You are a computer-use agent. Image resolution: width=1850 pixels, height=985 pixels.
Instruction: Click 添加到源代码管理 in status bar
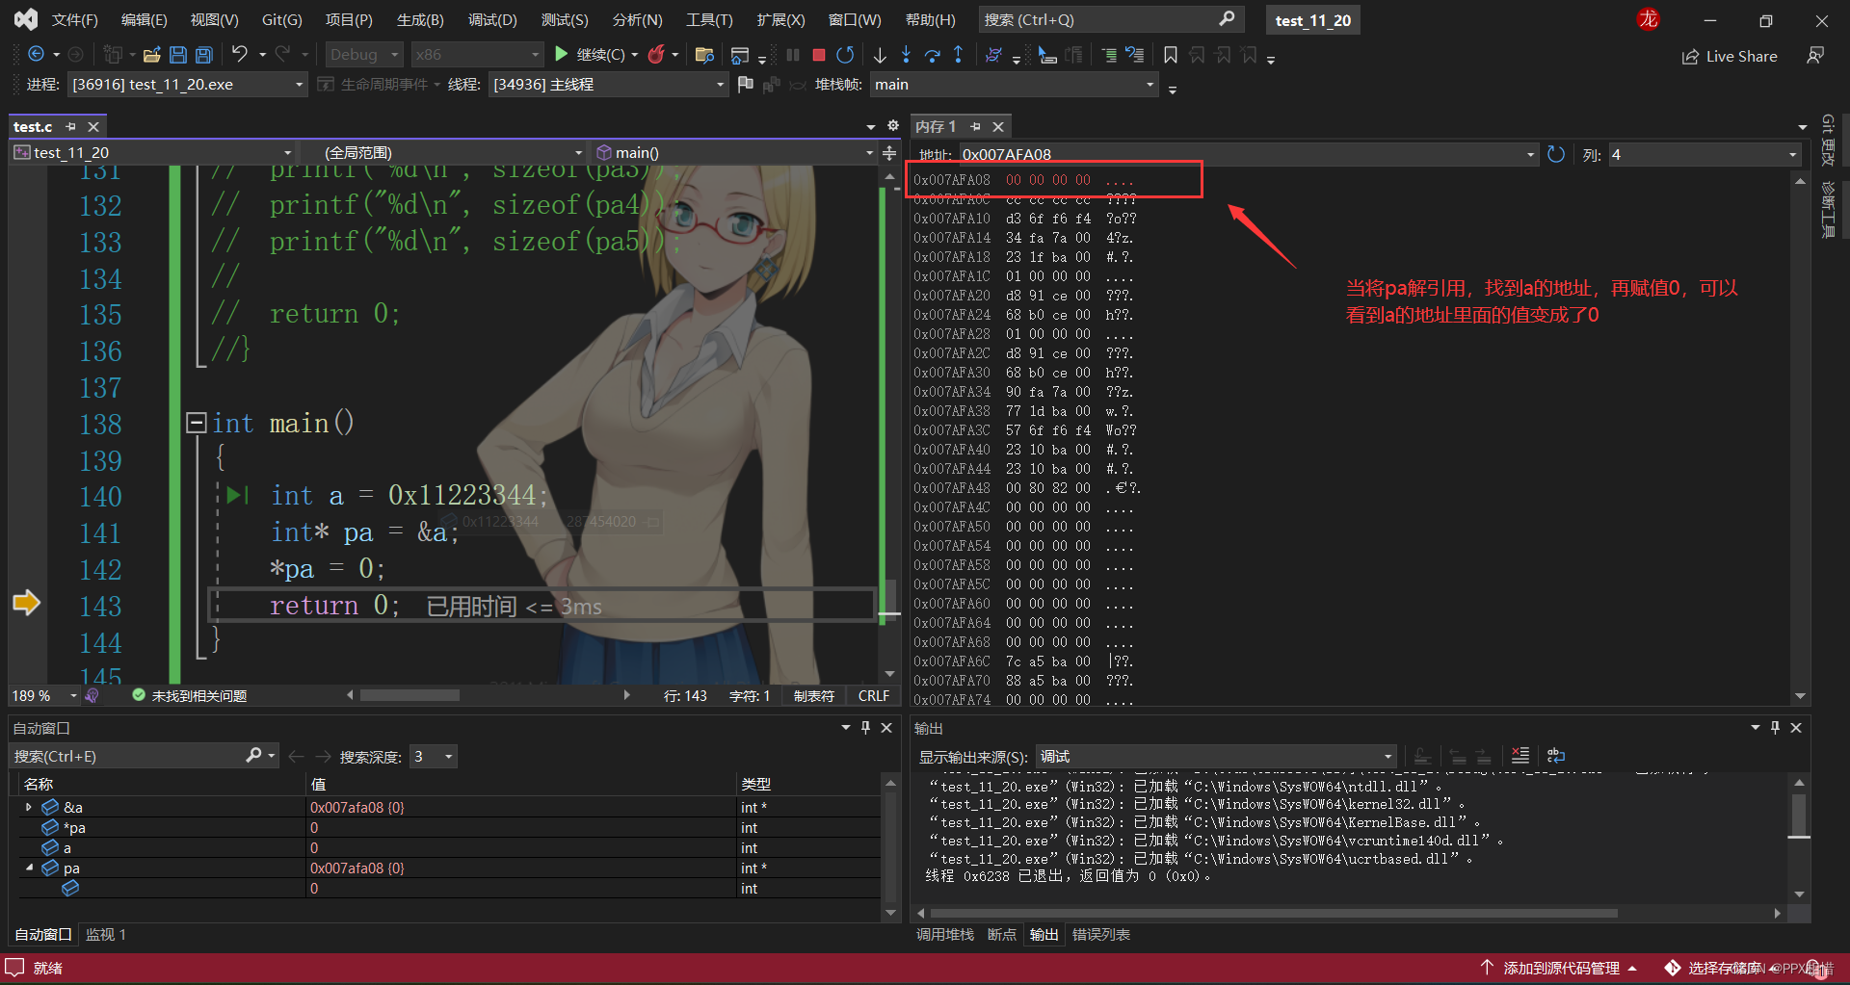click(x=1561, y=968)
